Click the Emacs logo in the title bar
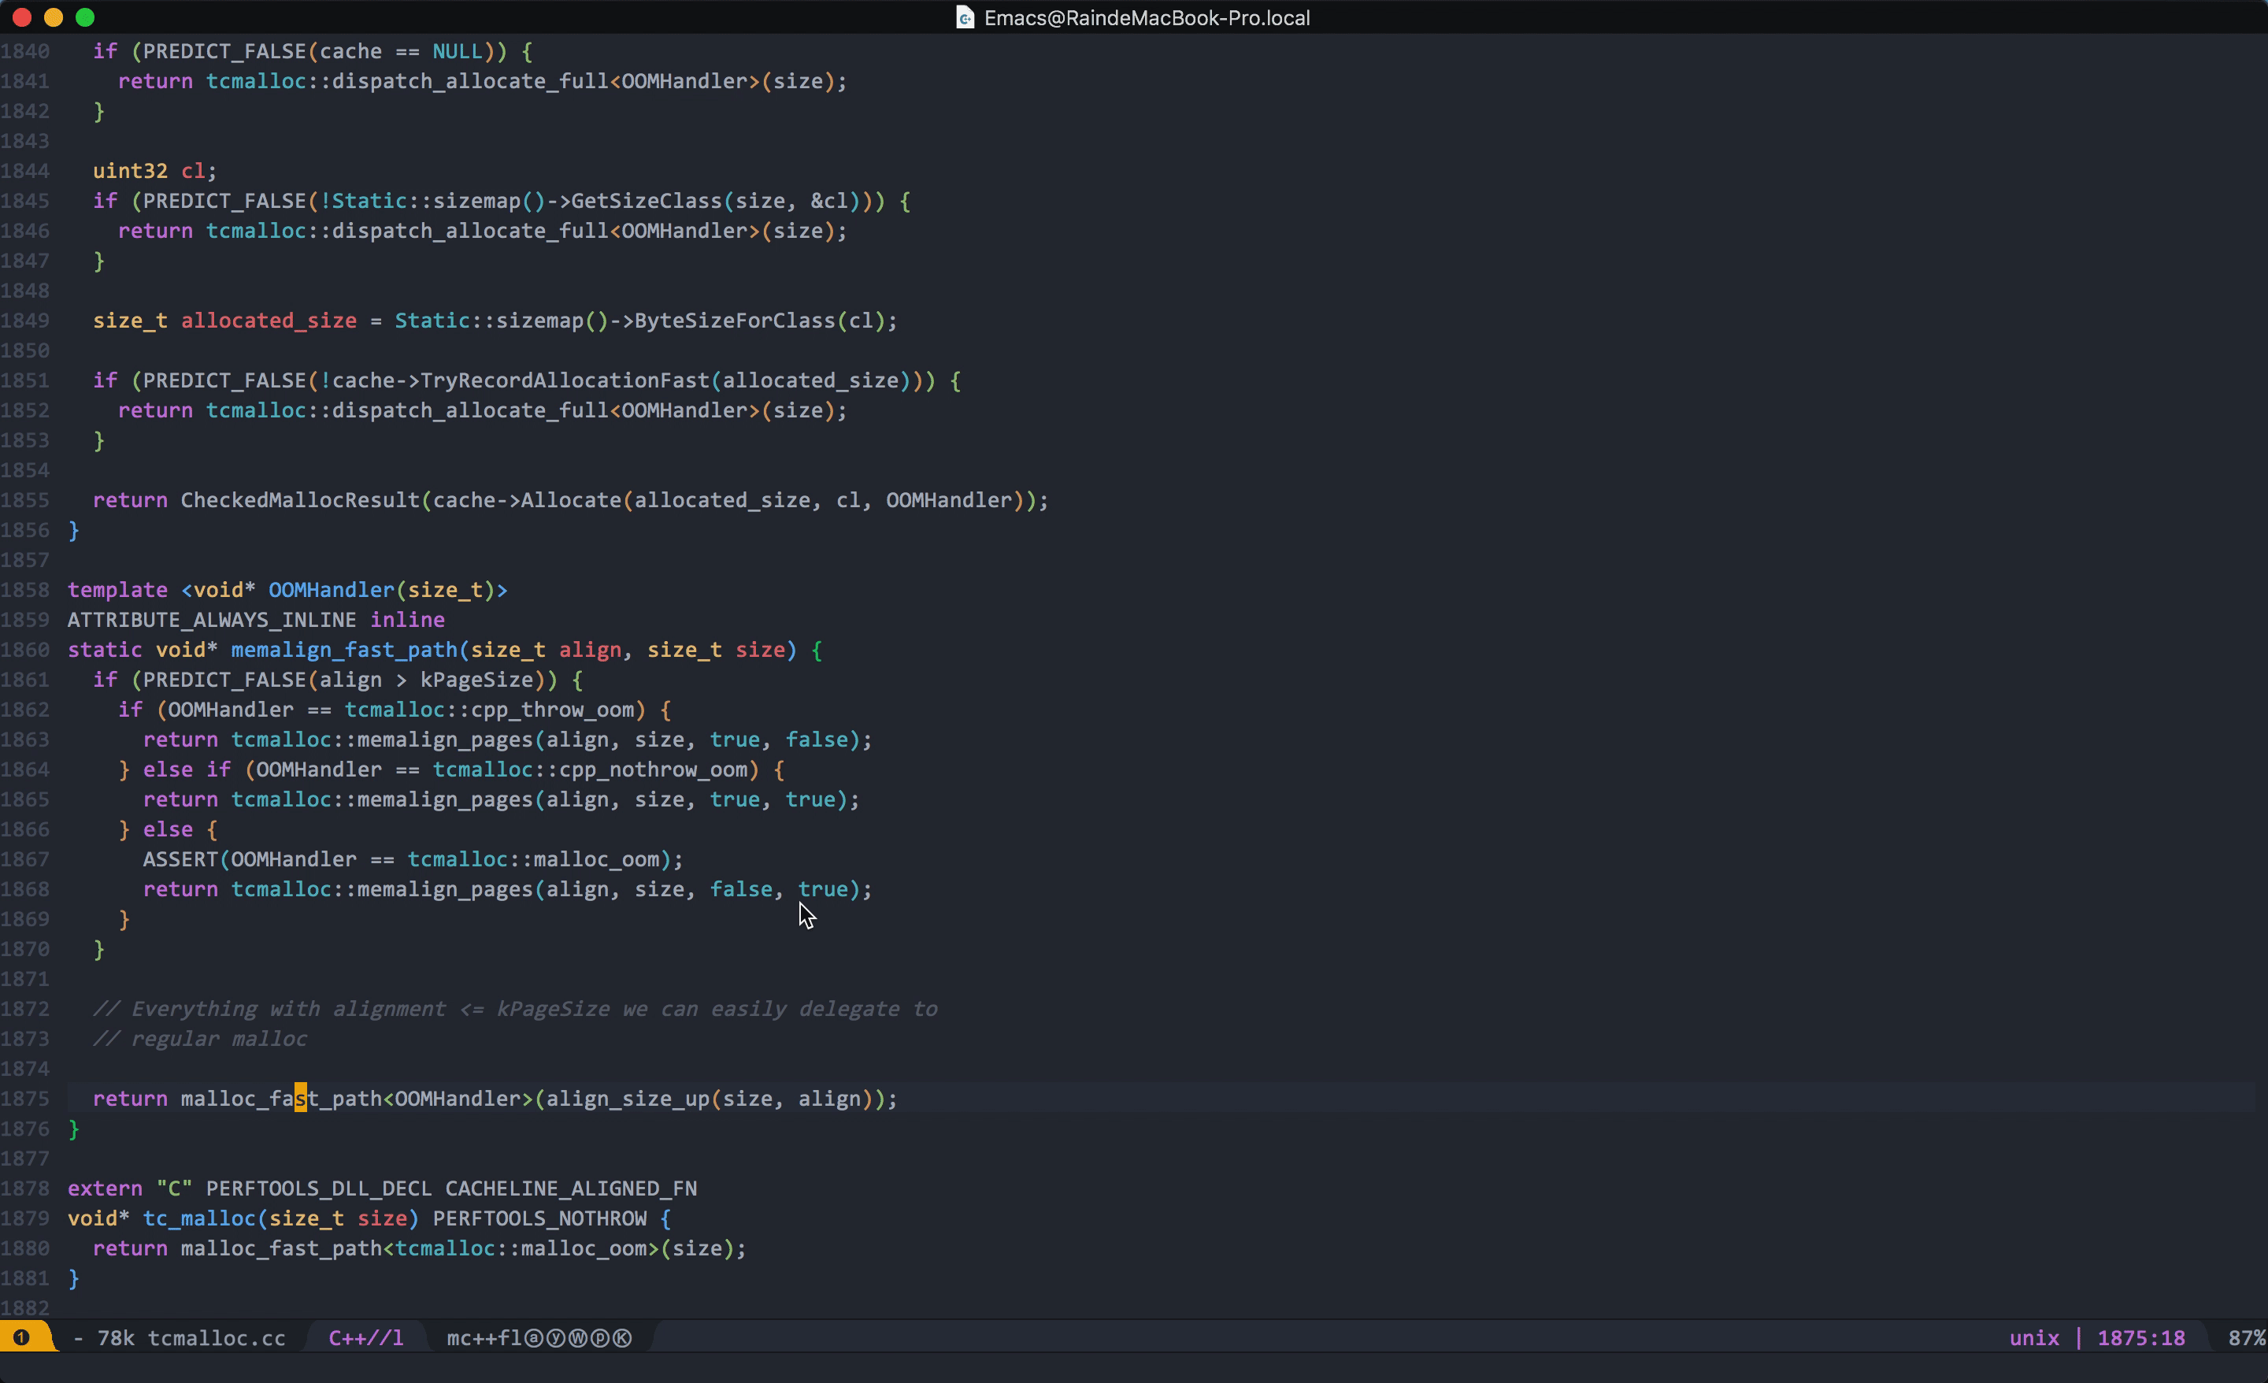Image resolution: width=2268 pixels, height=1383 pixels. pyautogui.click(x=965, y=17)
